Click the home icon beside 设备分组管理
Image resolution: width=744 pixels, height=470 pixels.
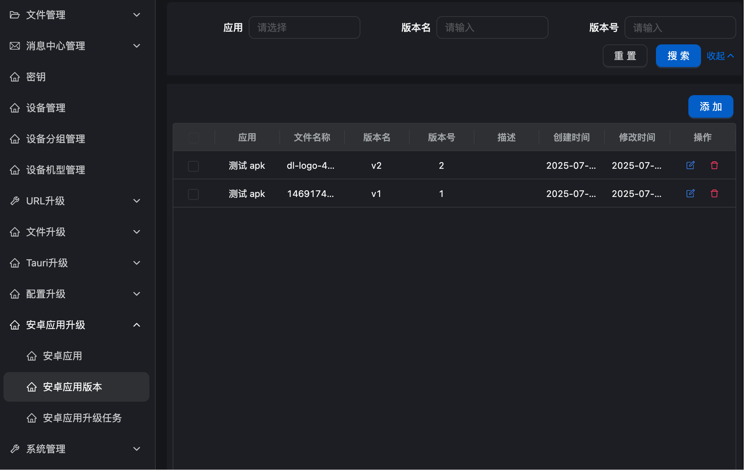coord(15,139)
